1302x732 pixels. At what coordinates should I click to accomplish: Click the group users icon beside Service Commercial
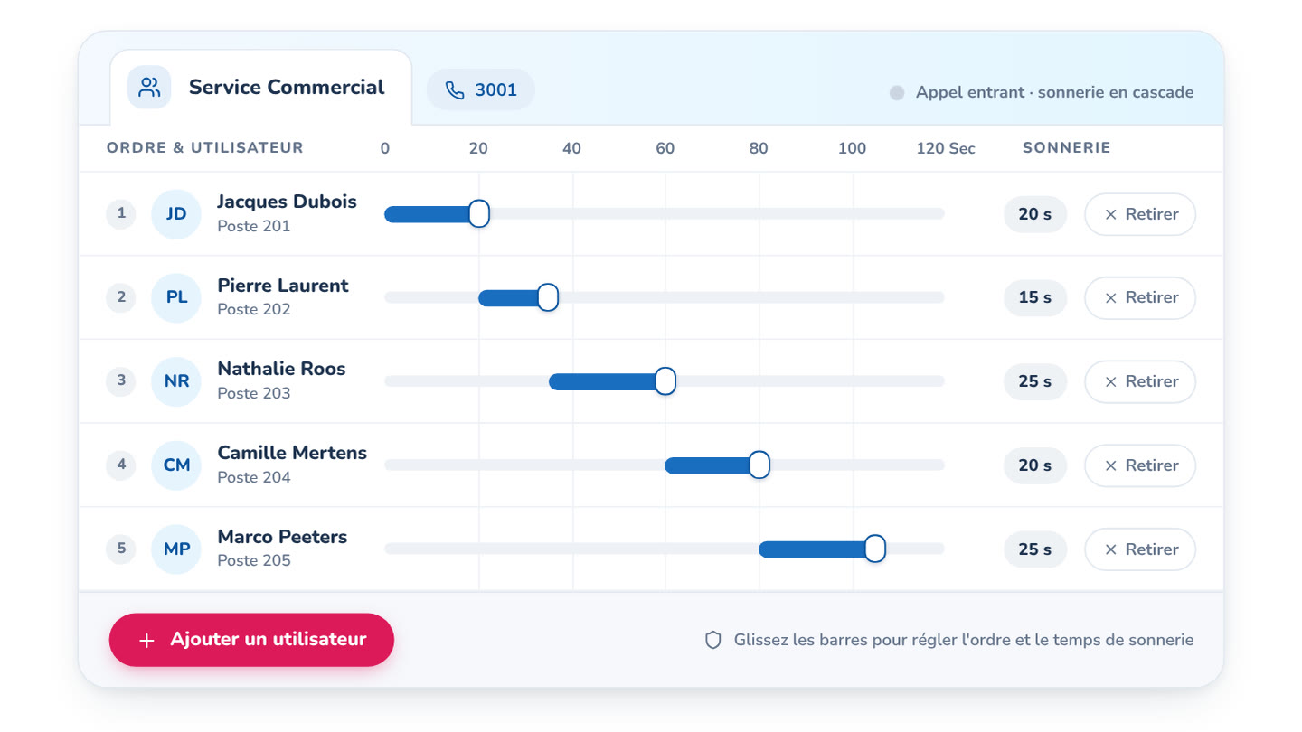(x=149, y=88)
